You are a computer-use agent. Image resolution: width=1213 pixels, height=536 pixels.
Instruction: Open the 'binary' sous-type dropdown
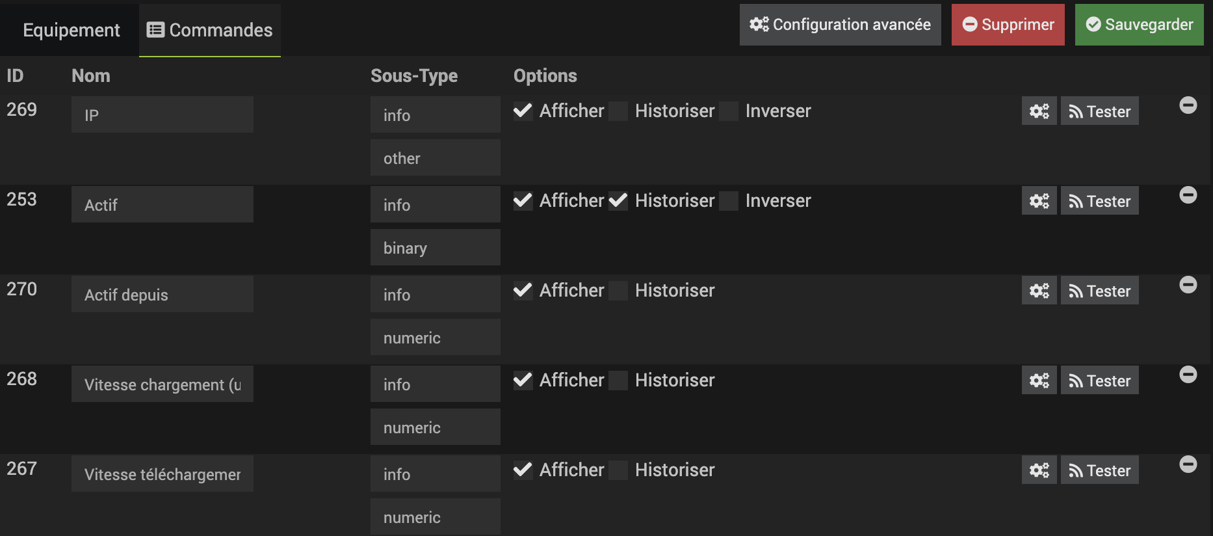click(x=435, y=248)
